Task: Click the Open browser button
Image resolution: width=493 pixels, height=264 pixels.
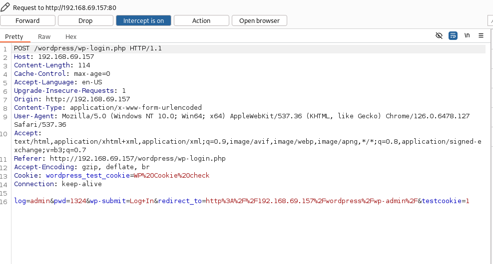Action: (259, 21)
